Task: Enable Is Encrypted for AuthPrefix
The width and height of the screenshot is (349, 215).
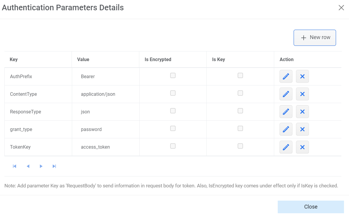Action: [173, 75]
